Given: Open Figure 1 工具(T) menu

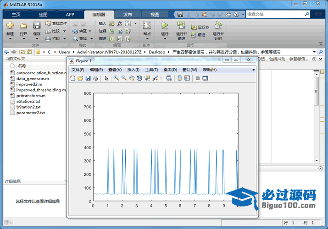Looking at the screenshot, I should point(152,70).
